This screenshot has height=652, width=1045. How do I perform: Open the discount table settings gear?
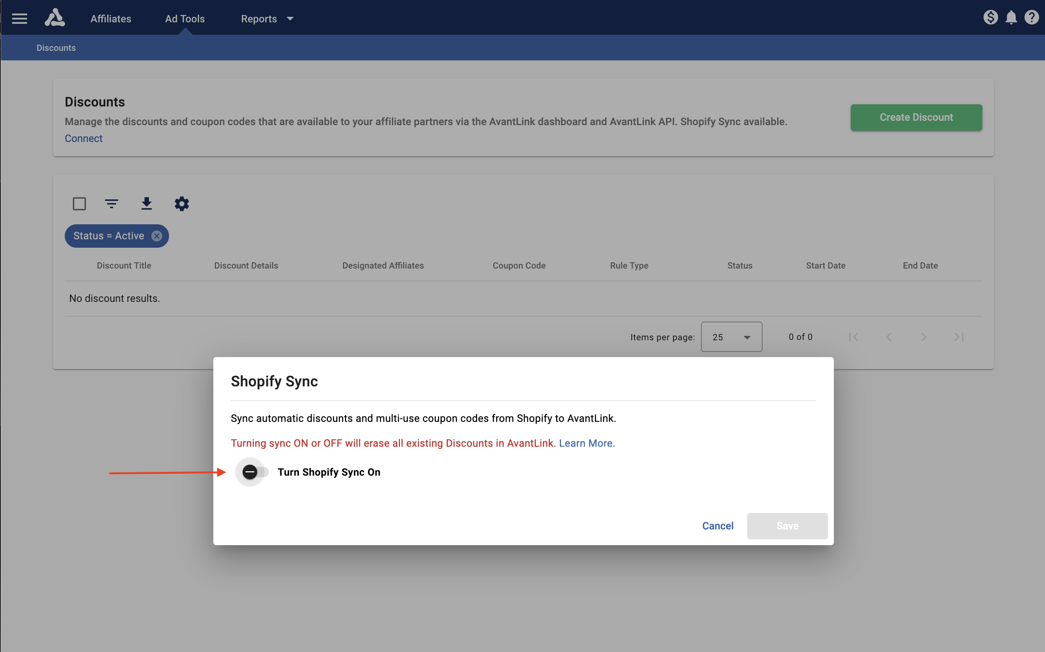181,203
